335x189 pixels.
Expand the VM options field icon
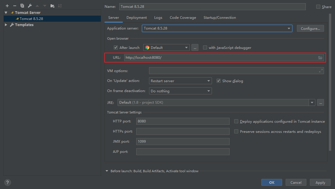pyautogui.click(x=321, y=71)
